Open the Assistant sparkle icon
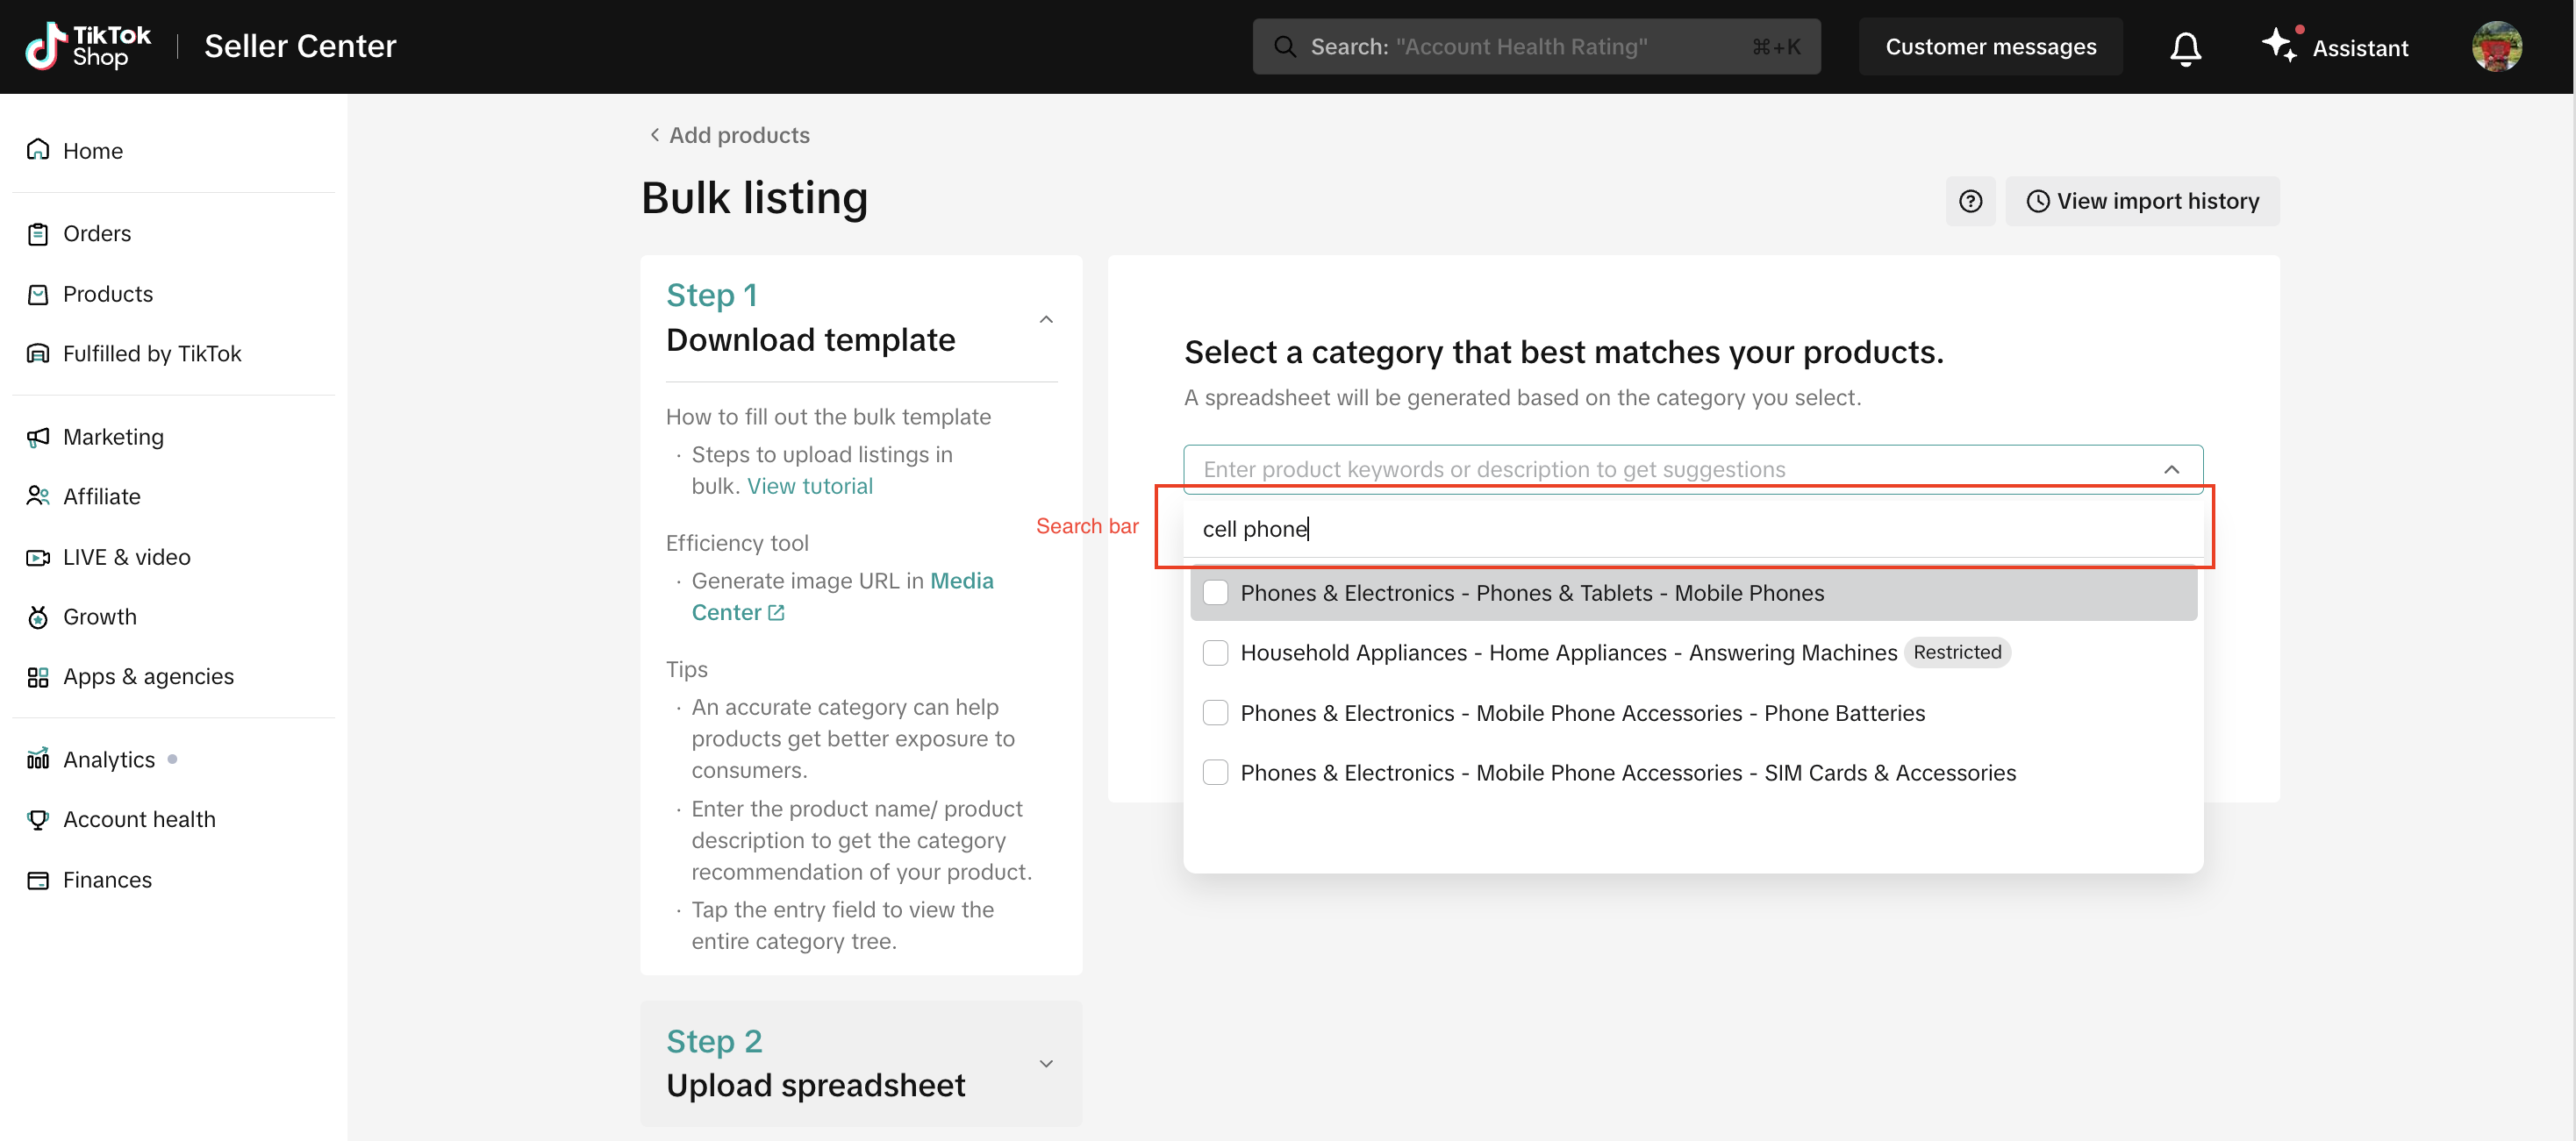The image size is (2576, 1141). point(2279,45)
